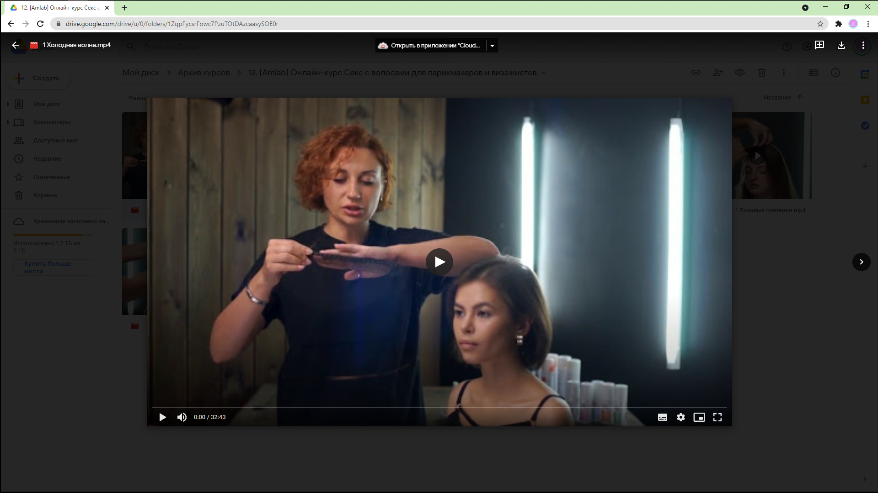Click play icon in video control bar
The width and height of the screenshot is (878, 493).
tap(162, 417)
